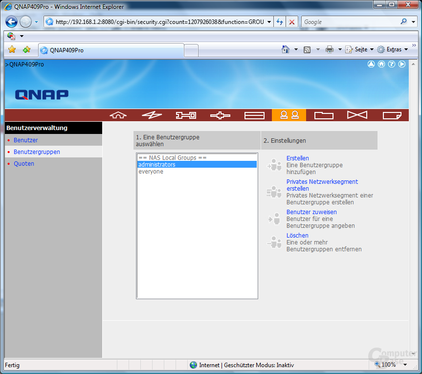Open Benutzergruppen in the sidebar

pyautogui.click(x=37, y=152)
